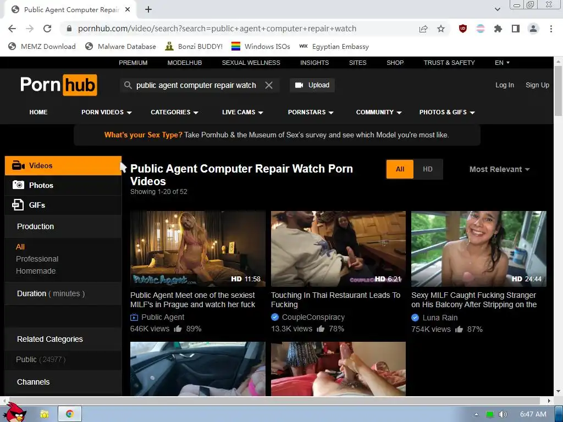Open the INSIGHTS top link
The height and width of the screenshot is (422, 563).
(314, 63)
